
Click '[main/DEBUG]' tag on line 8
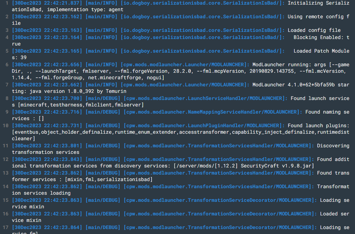click(x=103, y=98)
